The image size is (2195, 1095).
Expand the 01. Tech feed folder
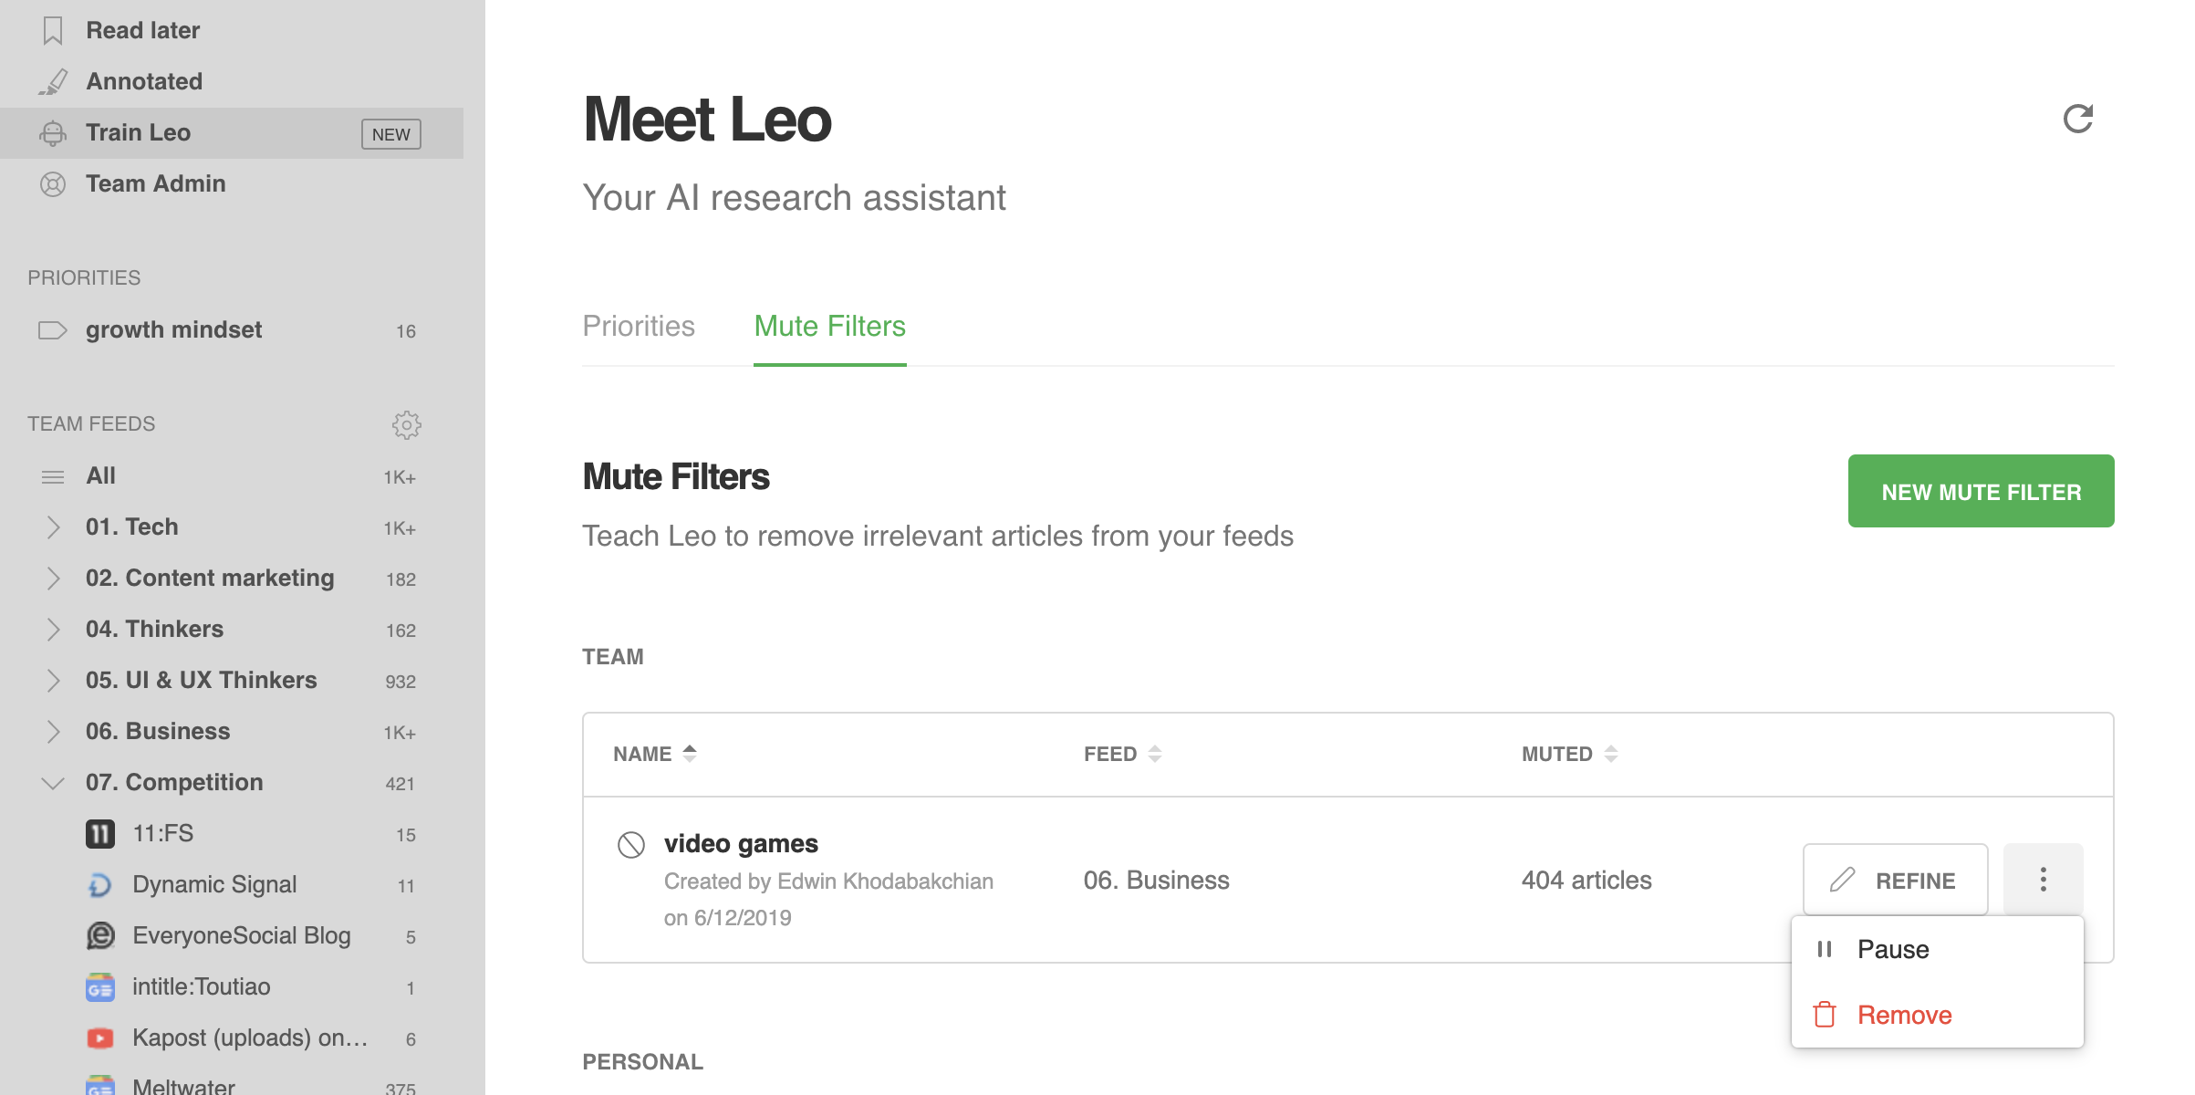click(53, 527)
